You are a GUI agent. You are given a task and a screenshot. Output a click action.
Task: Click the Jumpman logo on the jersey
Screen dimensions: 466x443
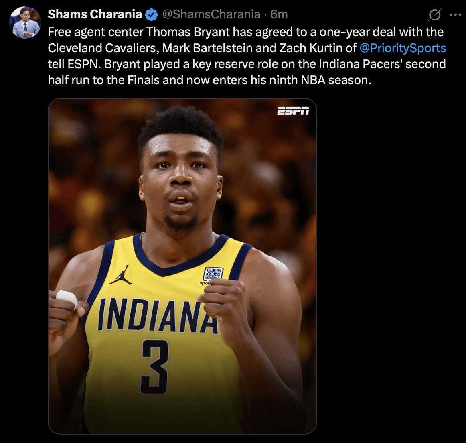[121, 275]
